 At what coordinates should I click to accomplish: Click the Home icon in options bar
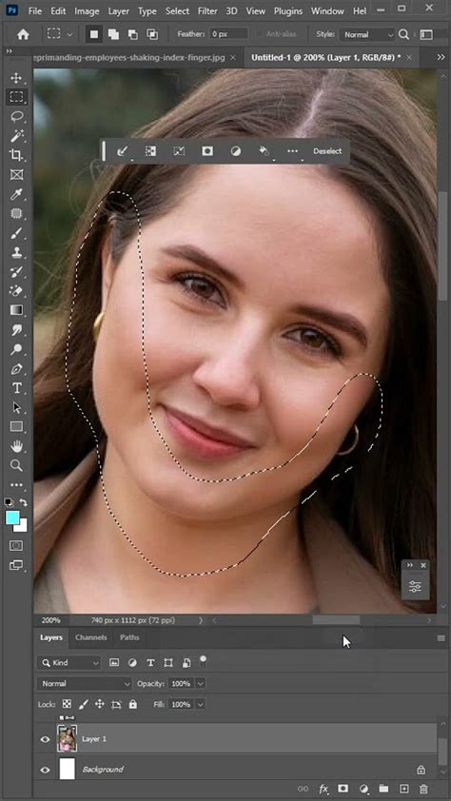(23, 34)
